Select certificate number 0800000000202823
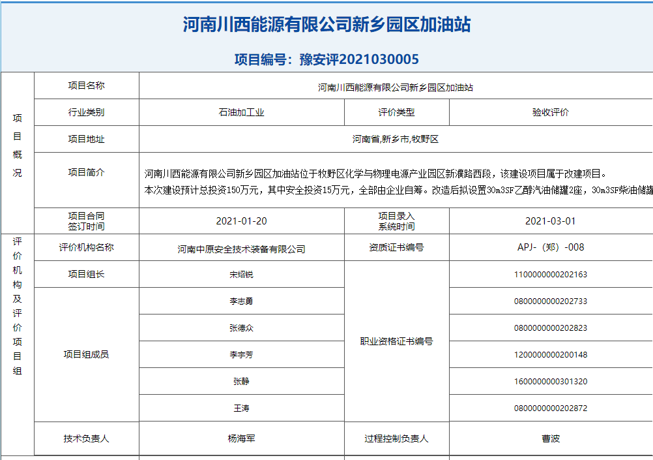 coord(551,328)
